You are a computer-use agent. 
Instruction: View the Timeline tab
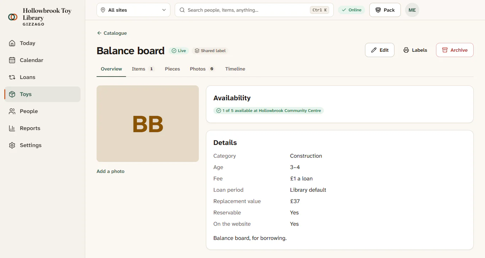(x=235, y=69)
